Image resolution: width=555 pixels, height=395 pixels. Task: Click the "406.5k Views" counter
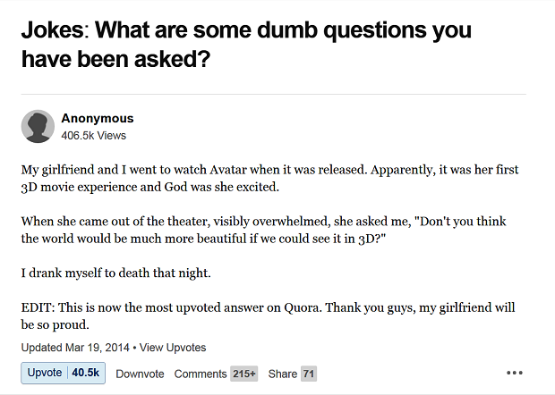[93, 136]
